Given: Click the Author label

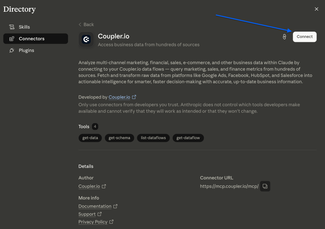Looking at the screenshot, I should [86, 178].
